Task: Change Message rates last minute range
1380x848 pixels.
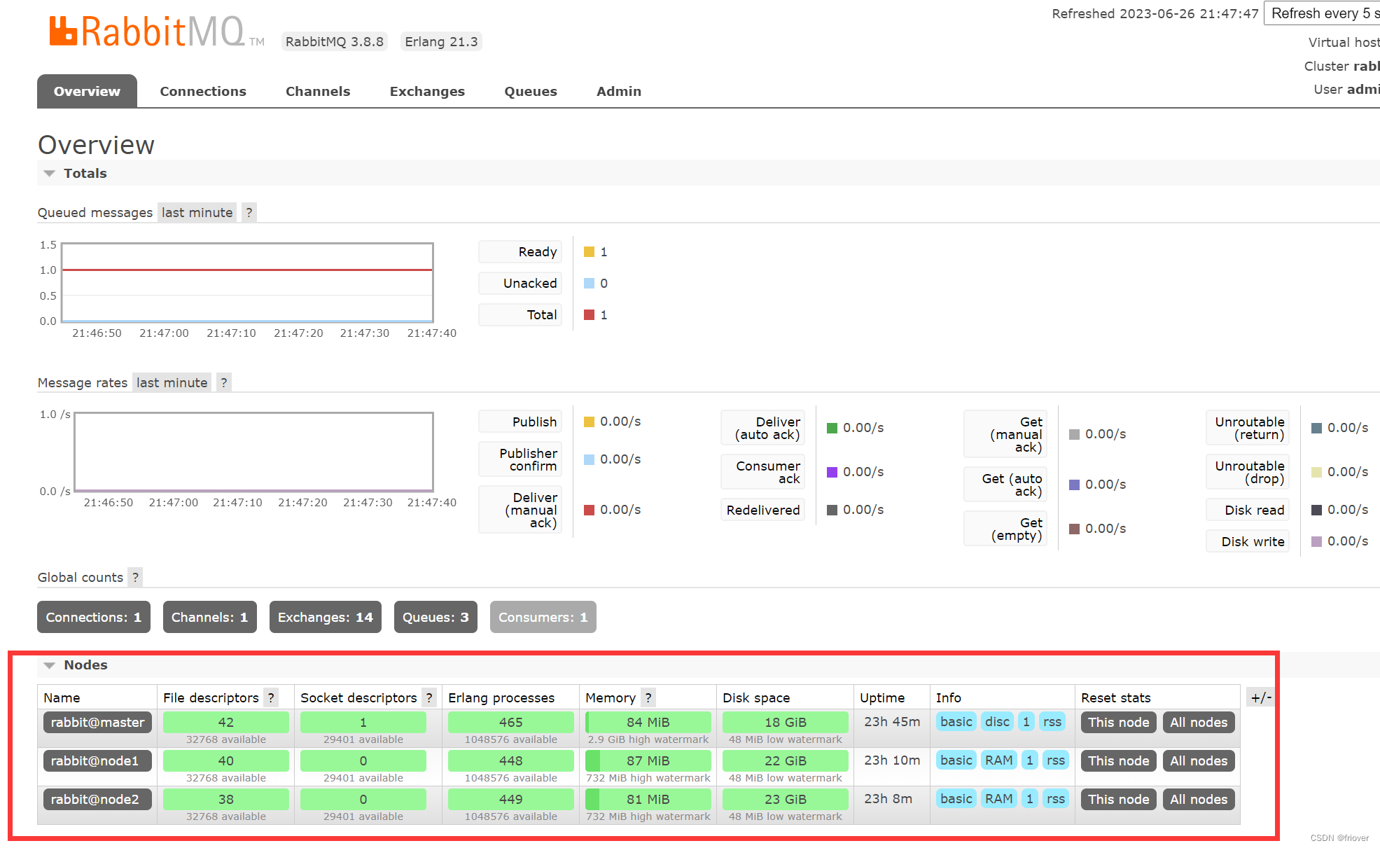Action: point(172,382)
